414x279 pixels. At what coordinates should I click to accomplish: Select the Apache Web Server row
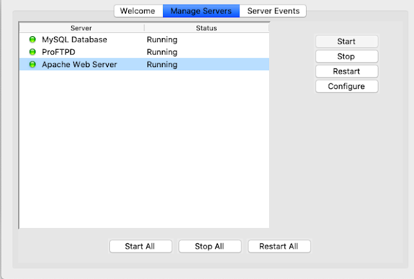144,65
